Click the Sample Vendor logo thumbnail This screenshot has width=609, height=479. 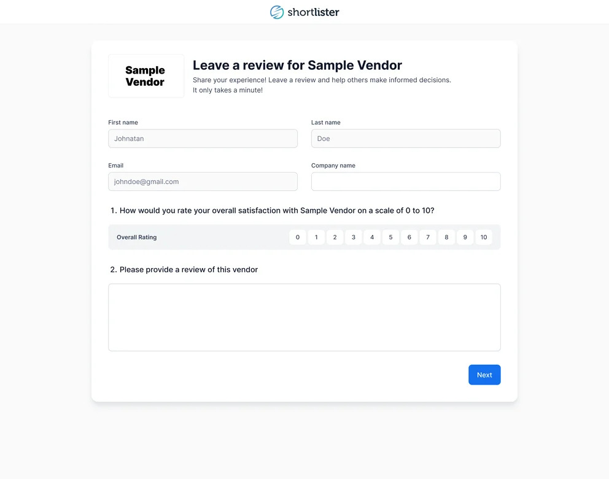(146, 76)
